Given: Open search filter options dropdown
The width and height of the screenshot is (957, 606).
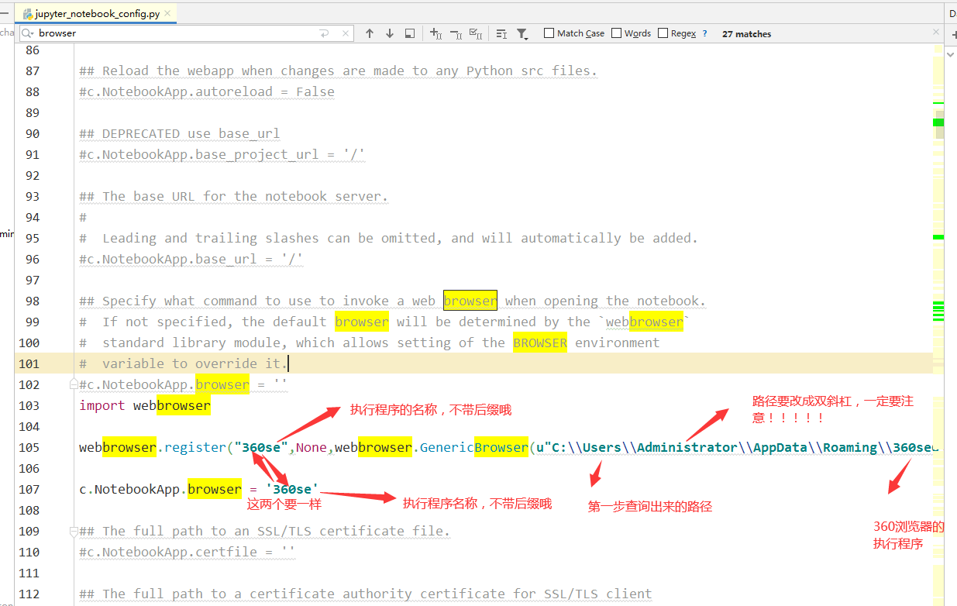Looking at the screenshot, I should point(522,33).
